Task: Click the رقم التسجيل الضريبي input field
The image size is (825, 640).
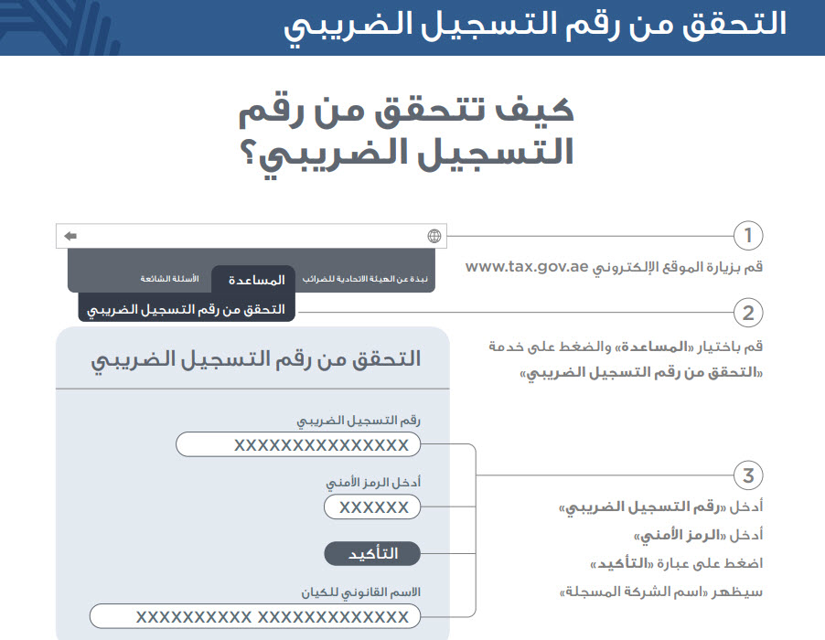Action: coord(298,445)
